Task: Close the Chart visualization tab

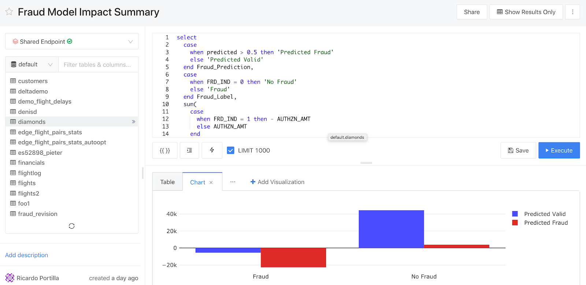Action: tap(211, 183)
